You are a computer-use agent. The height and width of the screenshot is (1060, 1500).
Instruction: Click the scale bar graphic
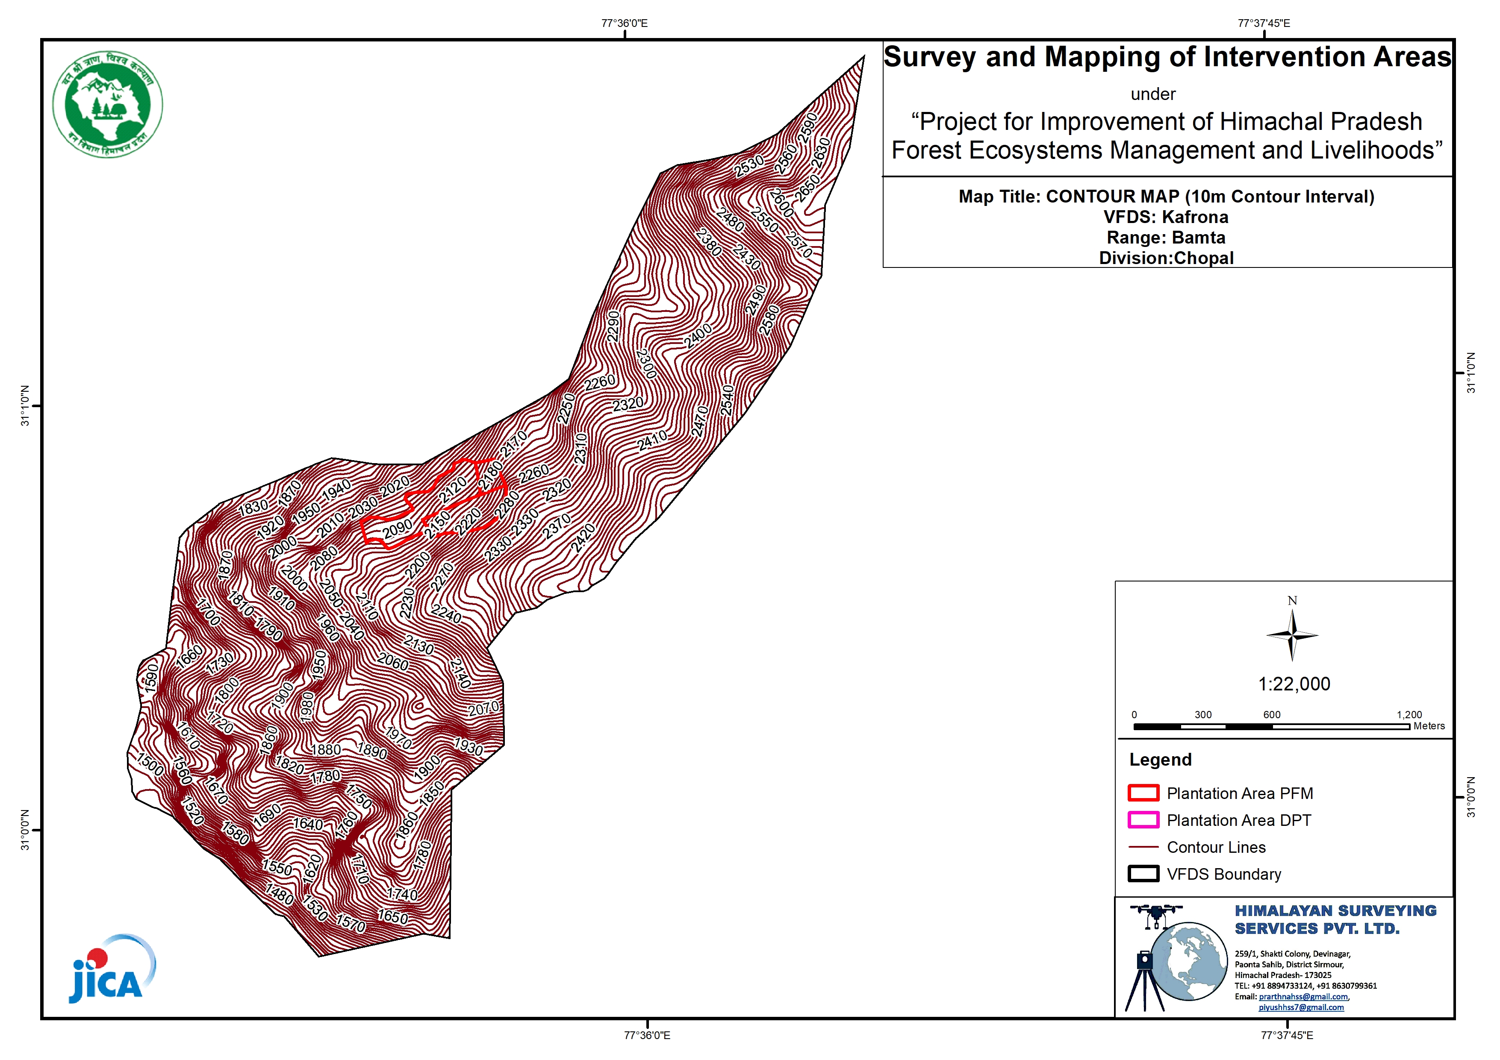point(1271,726)
